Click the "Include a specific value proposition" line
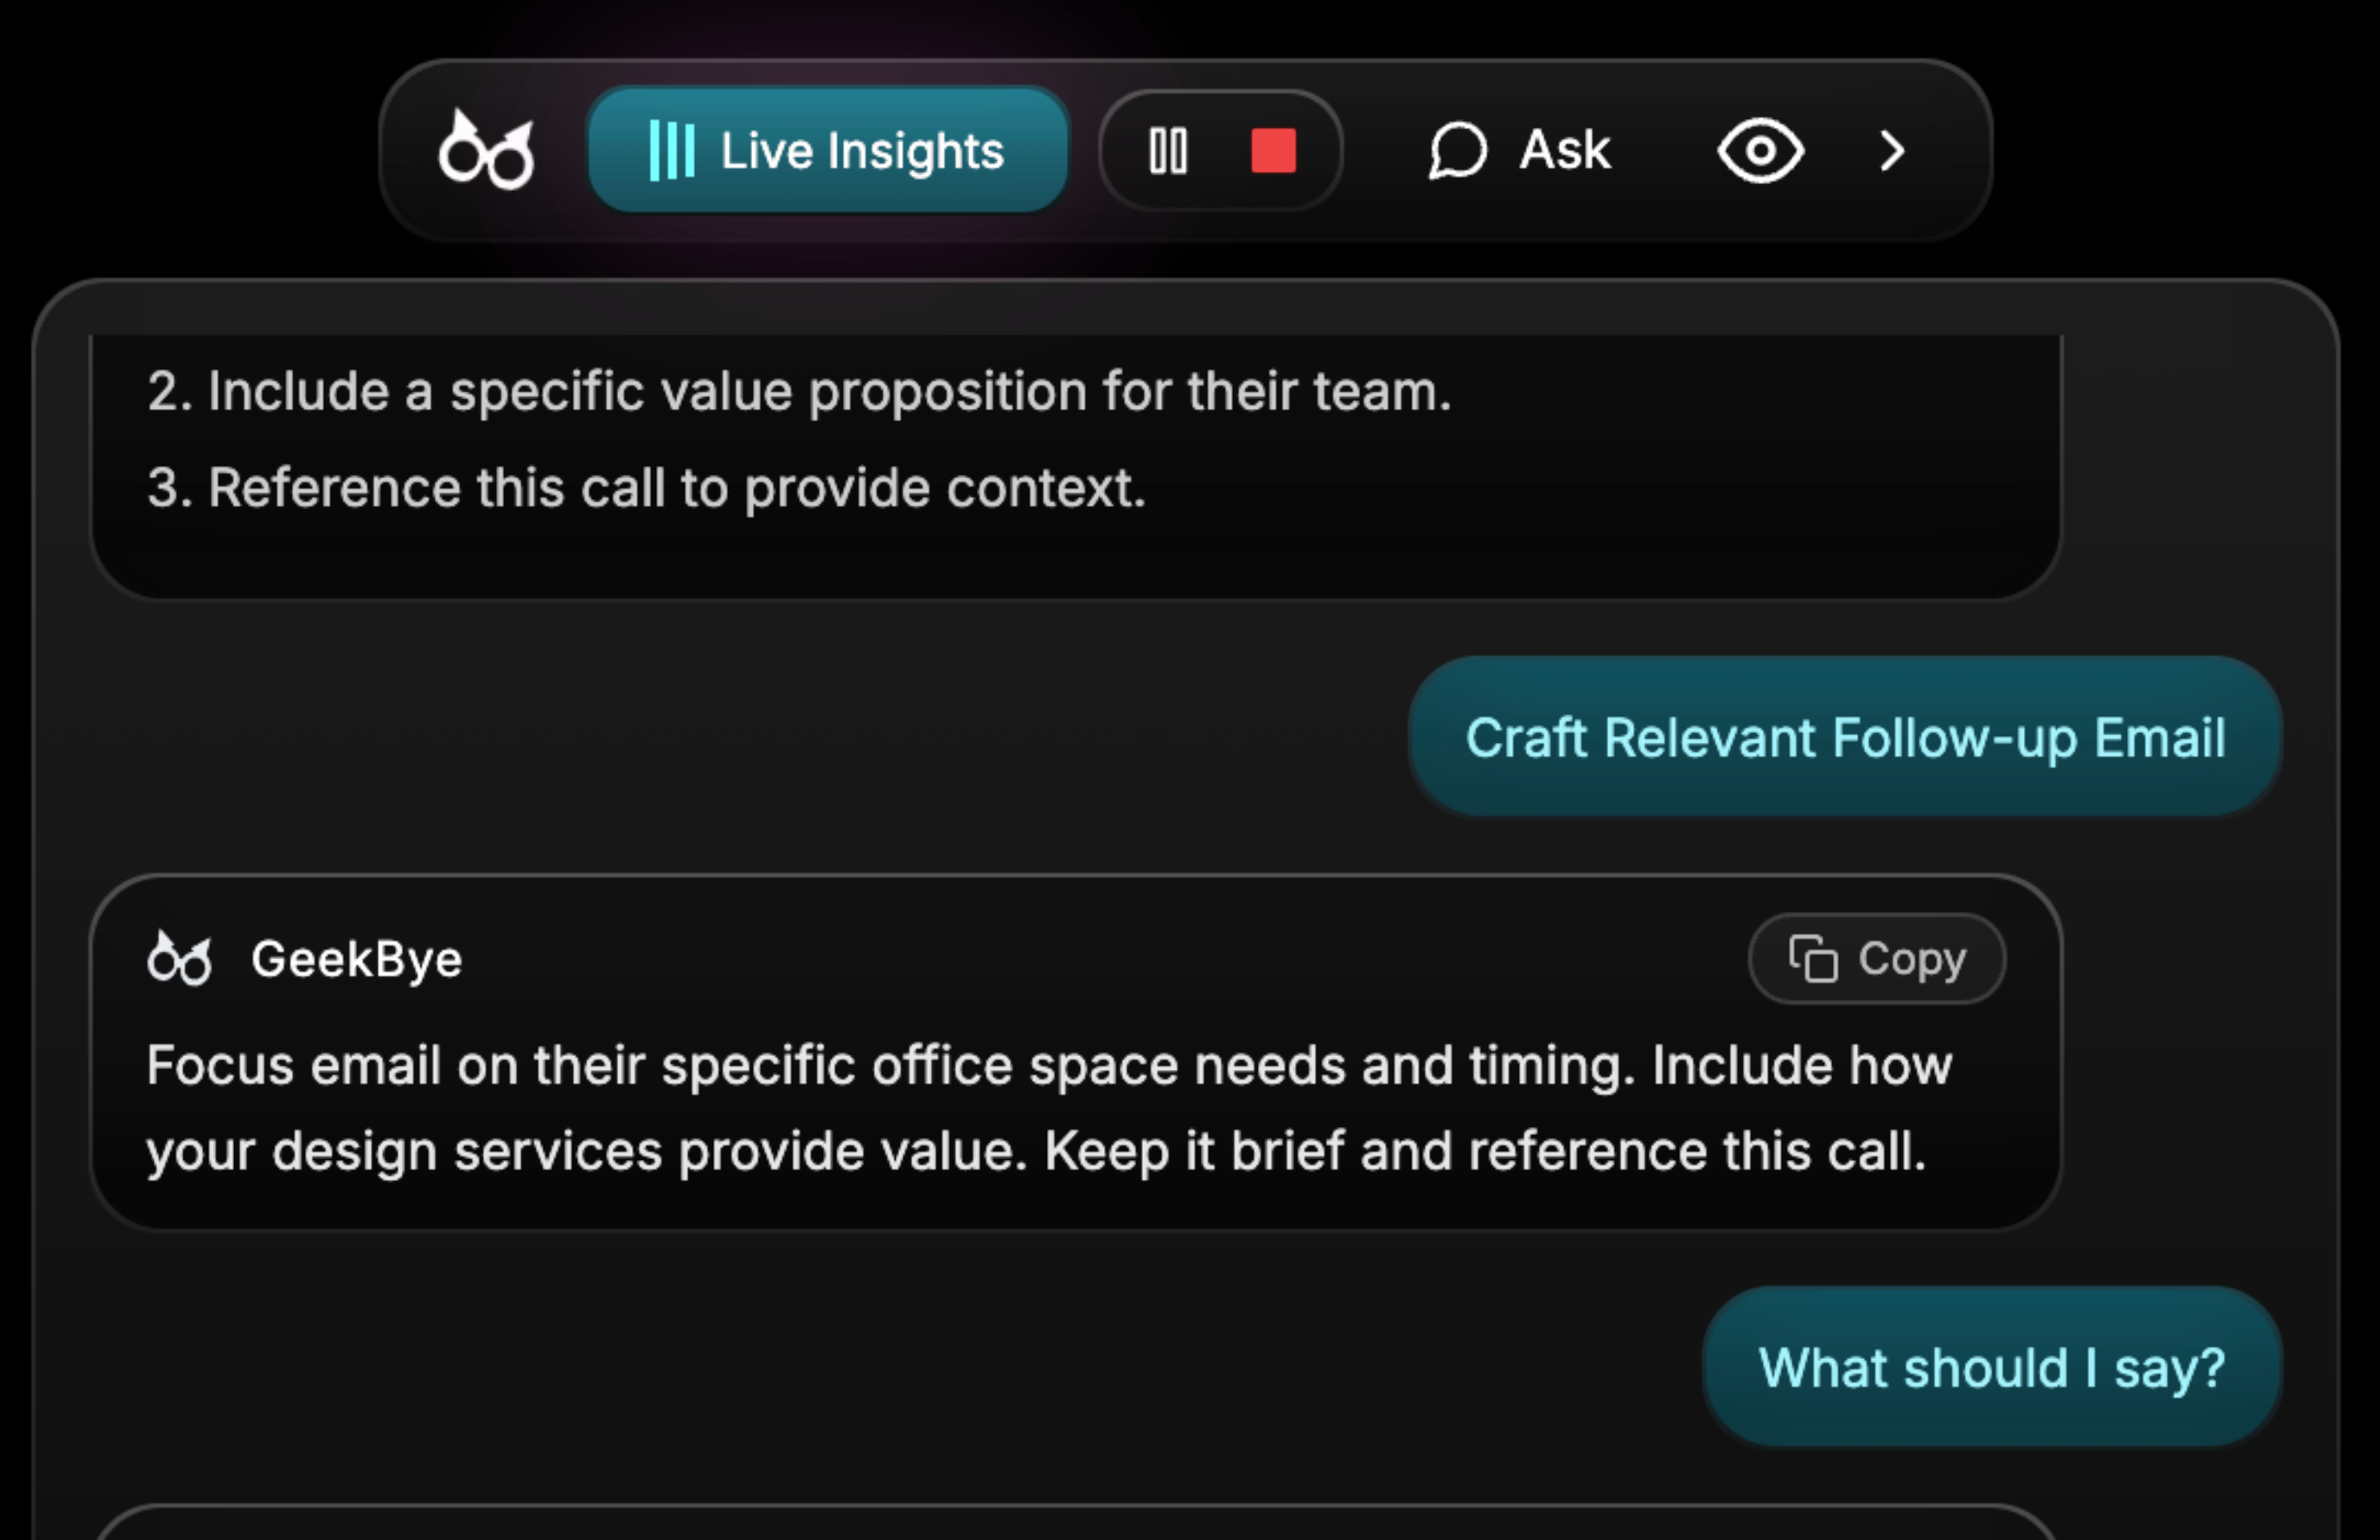 (799, 391)
